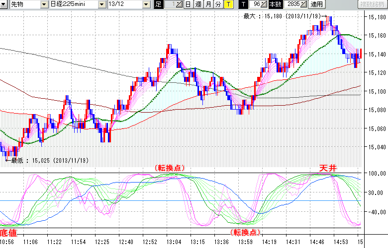
Task: Click the red 底値 marker at bottom left
Action: pos(9,233)
